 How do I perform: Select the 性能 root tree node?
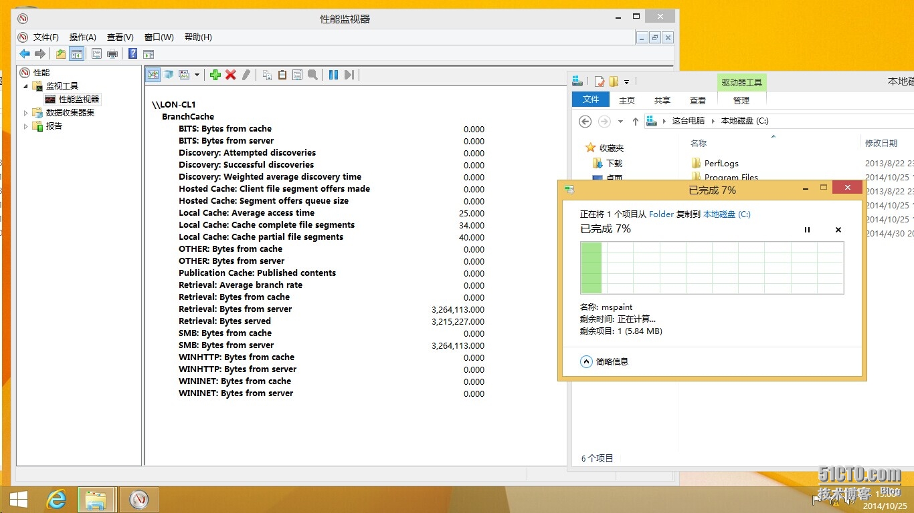tap(41, 72)
